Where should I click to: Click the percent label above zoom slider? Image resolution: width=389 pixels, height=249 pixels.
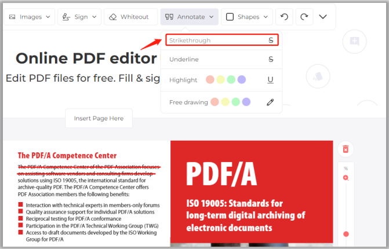coord(346,169)
